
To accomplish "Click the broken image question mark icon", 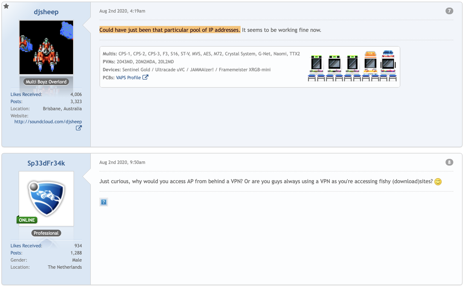I will pyautogui.click(x=104, y=202).
